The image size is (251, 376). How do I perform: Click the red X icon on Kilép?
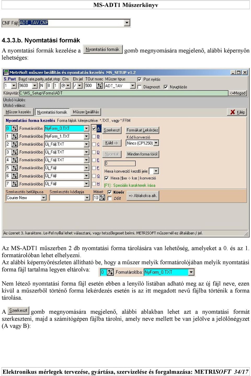[x=232, y=112]
